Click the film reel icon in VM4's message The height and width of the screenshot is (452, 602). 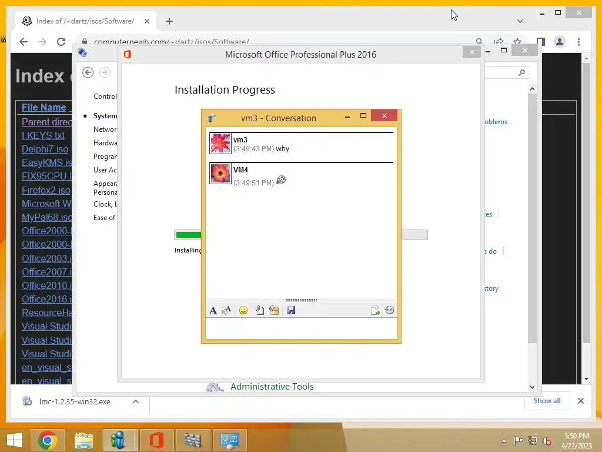pos(281,180)
